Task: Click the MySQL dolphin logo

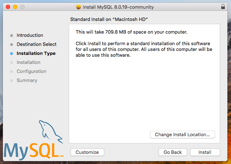Action: 50,132
